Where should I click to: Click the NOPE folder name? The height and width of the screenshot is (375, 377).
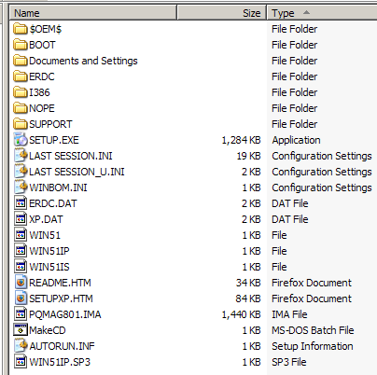pos(42,108)
